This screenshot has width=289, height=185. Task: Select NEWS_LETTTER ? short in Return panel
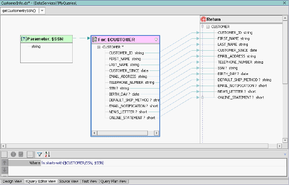pyautogui.click(x=237, y=91)
